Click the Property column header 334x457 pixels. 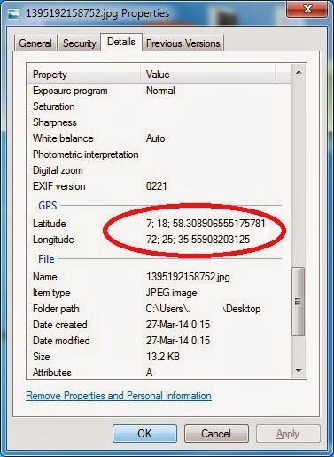click(x=84, y=75)
